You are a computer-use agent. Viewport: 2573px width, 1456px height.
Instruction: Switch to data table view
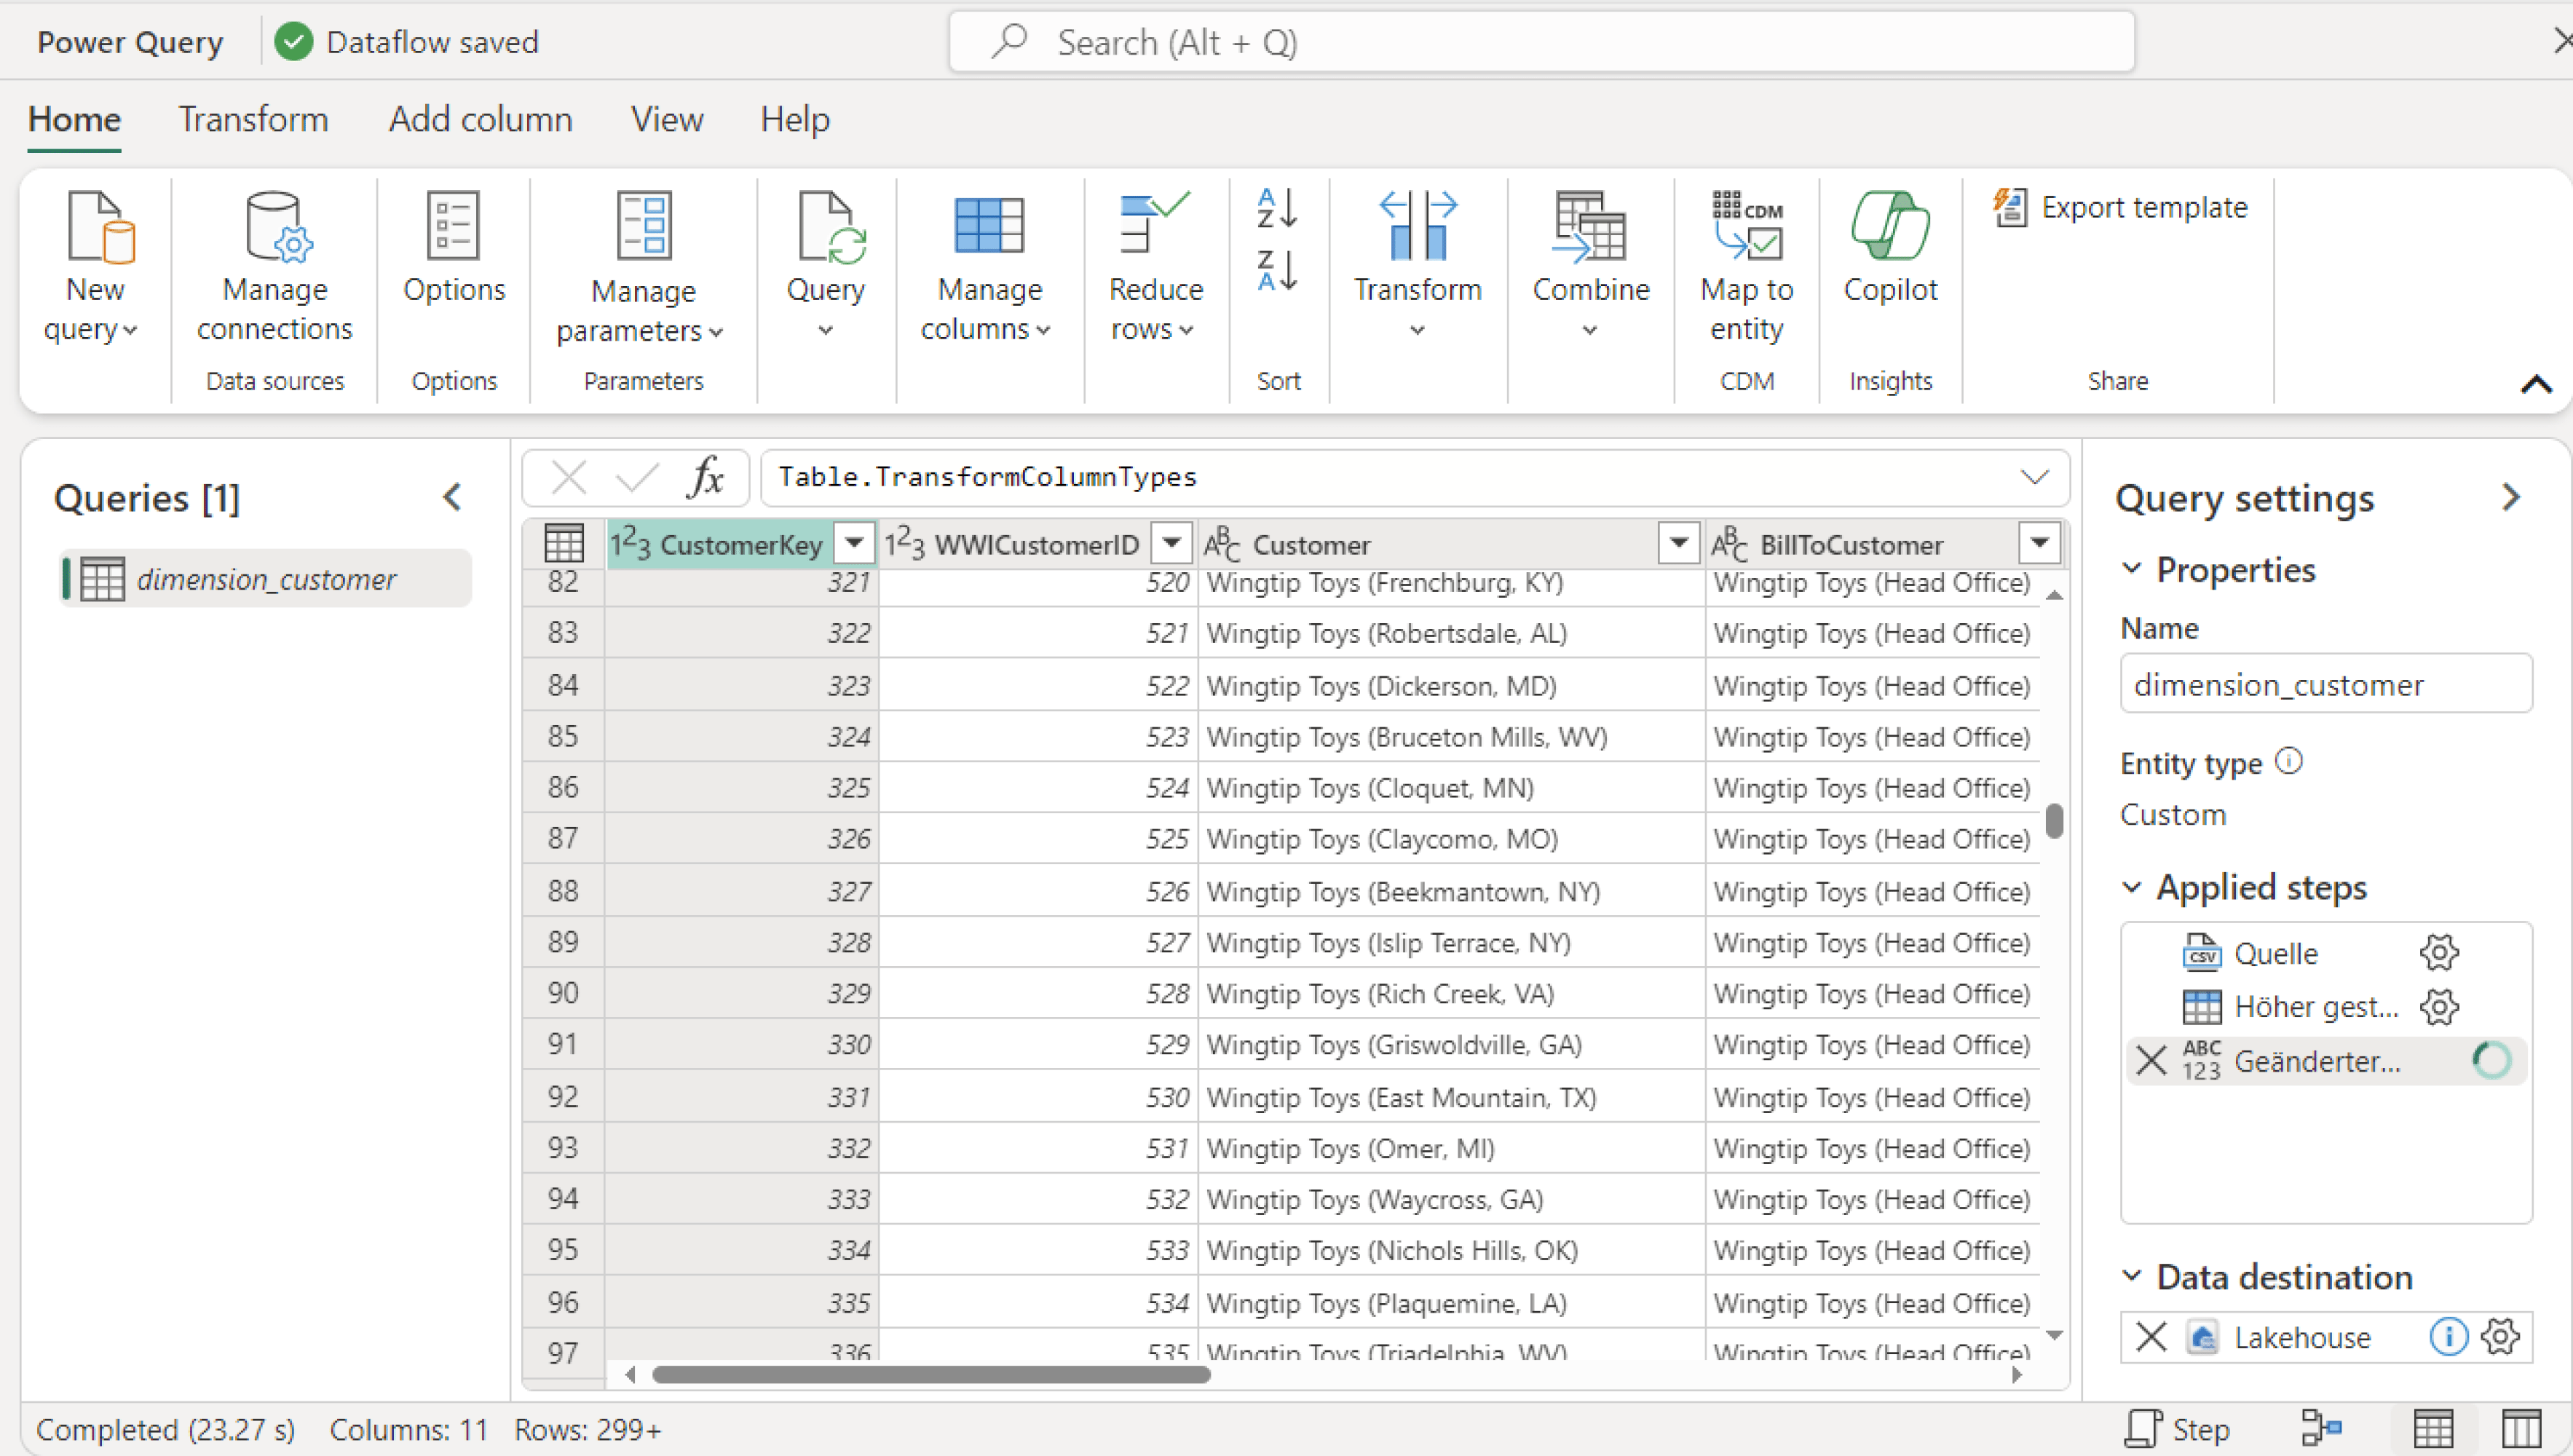click(x=2432, y=1429)
